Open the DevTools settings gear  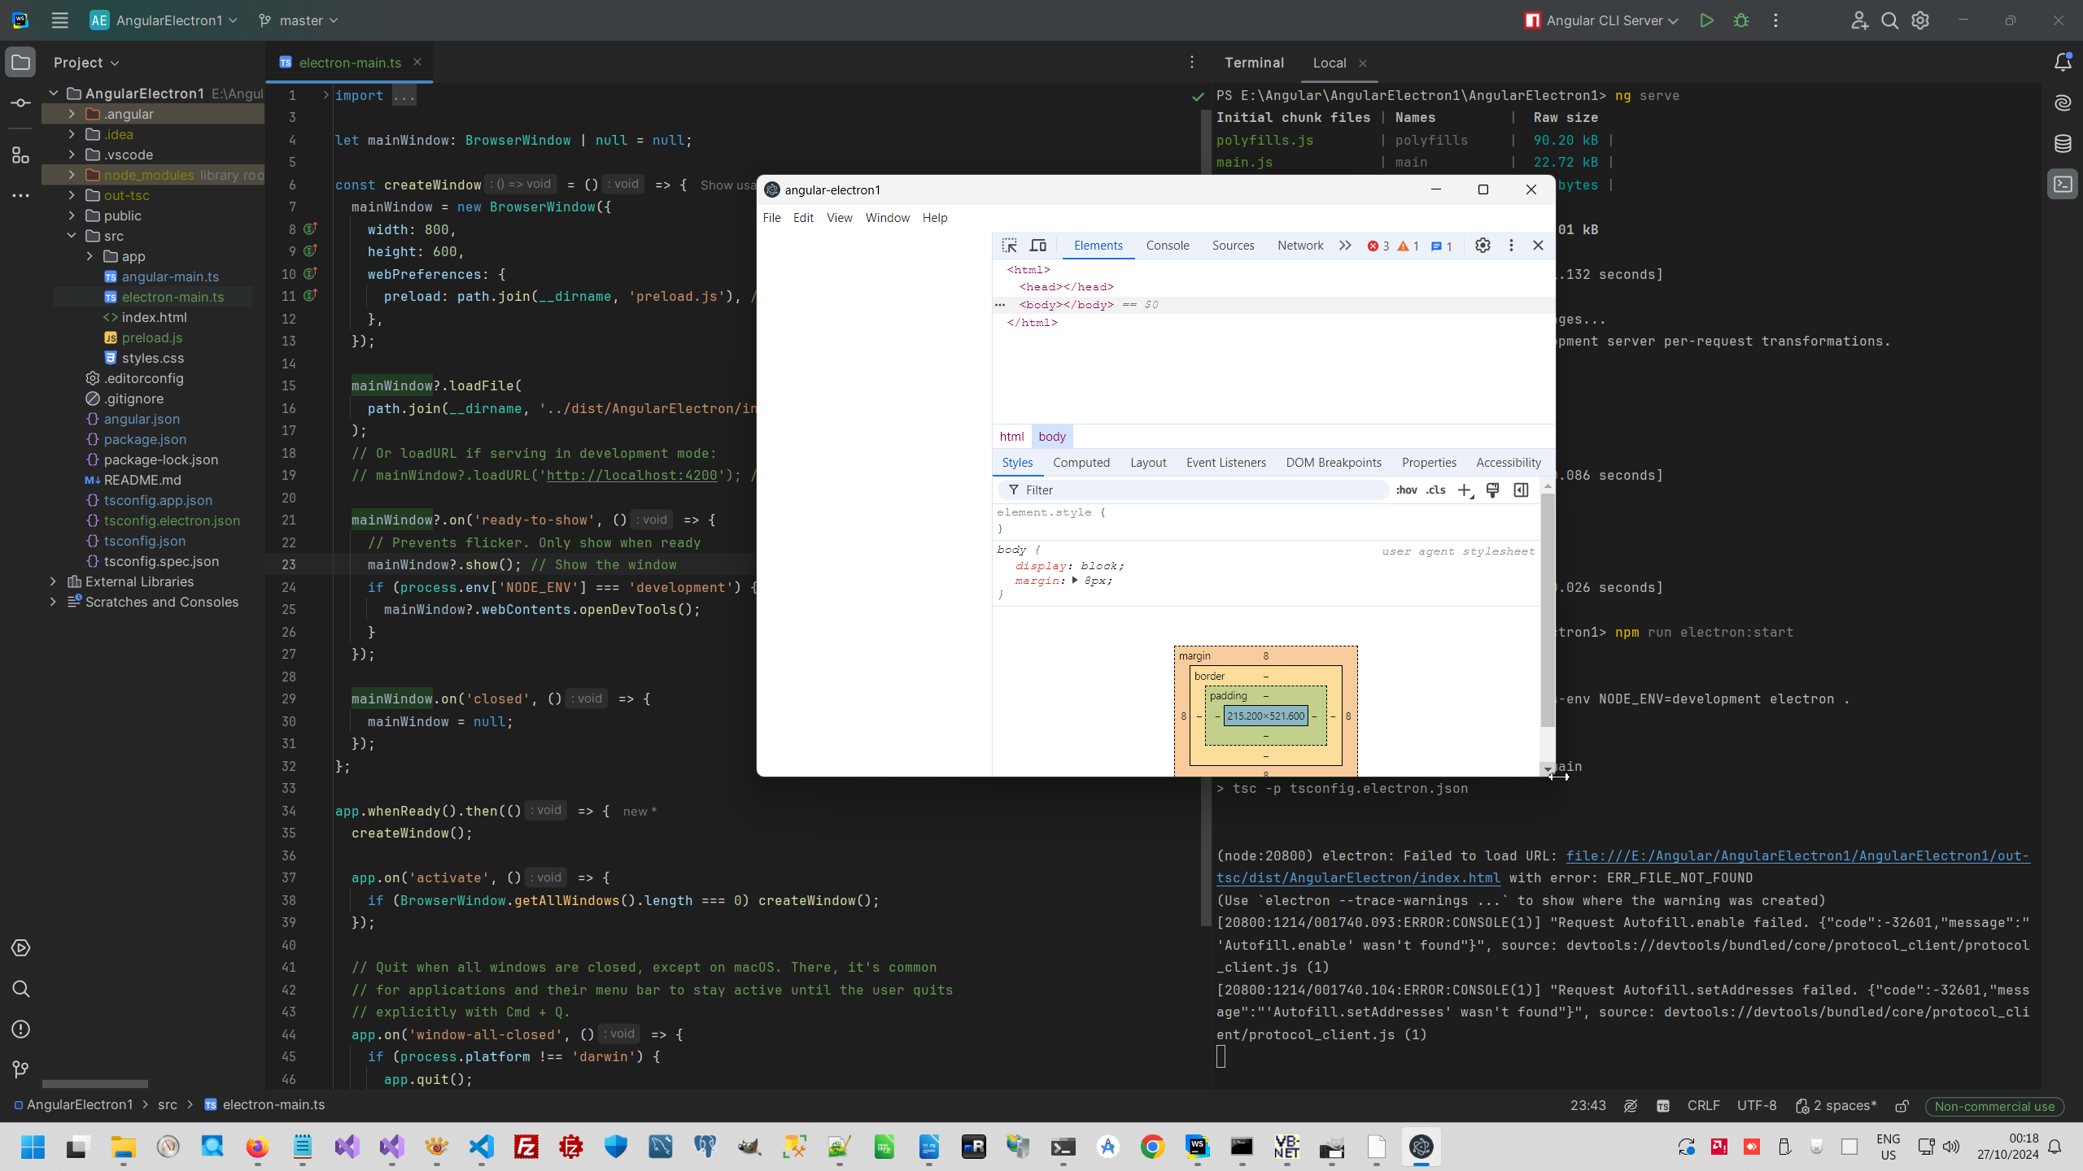1483,245
